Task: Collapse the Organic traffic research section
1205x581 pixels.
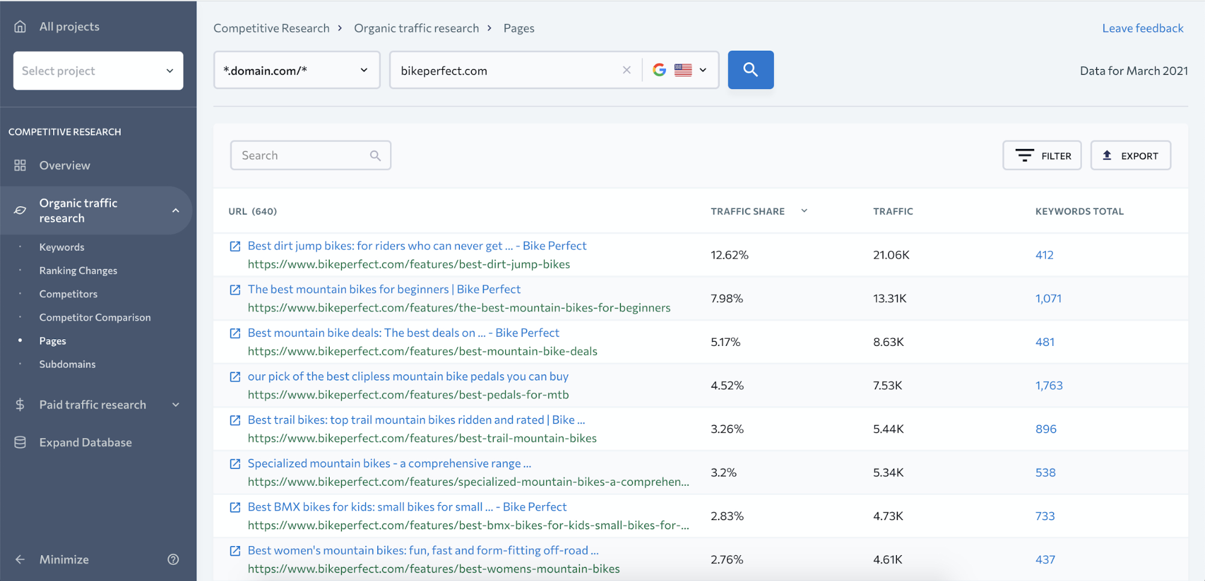Action: pos(175,210)
